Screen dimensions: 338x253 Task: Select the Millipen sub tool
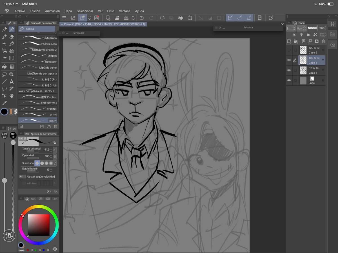coord(38,56)
